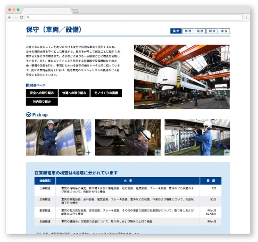Click the 在来線電車の検査は4段階 heading
Screen dimensions: 258x242
76,173
